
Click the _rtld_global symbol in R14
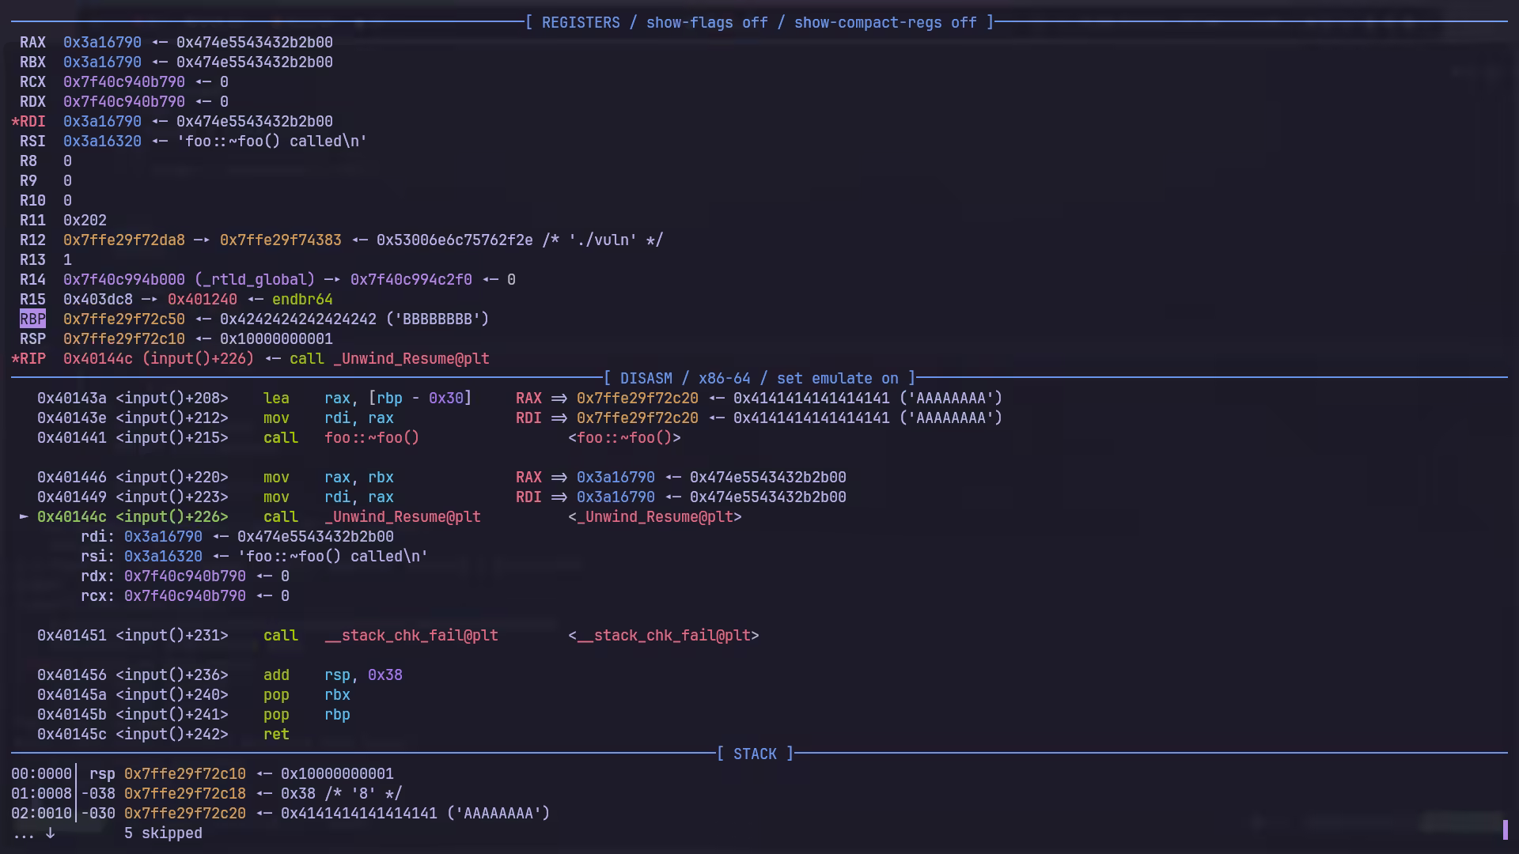[x=254, y=280]
